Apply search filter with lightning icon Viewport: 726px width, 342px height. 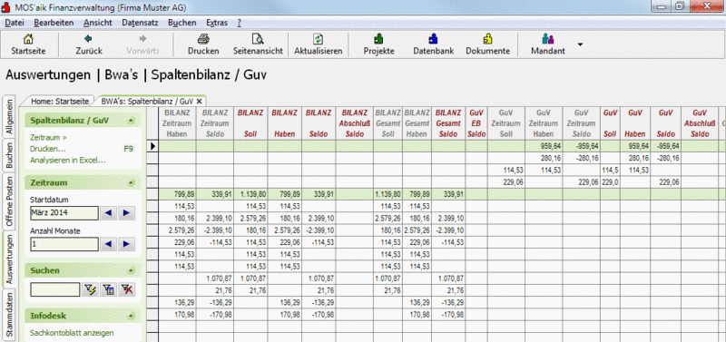tap(90, 290)
